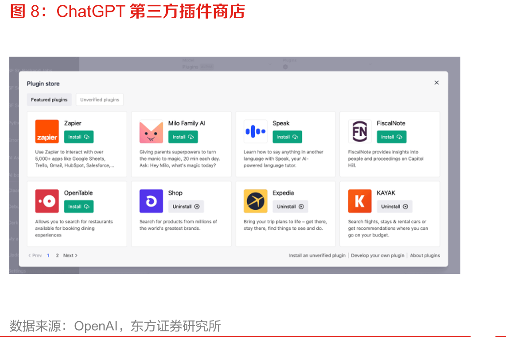The image size is (506, 339).
Task: Click the Expedia plugin name
Action: [x=283, y=193]
